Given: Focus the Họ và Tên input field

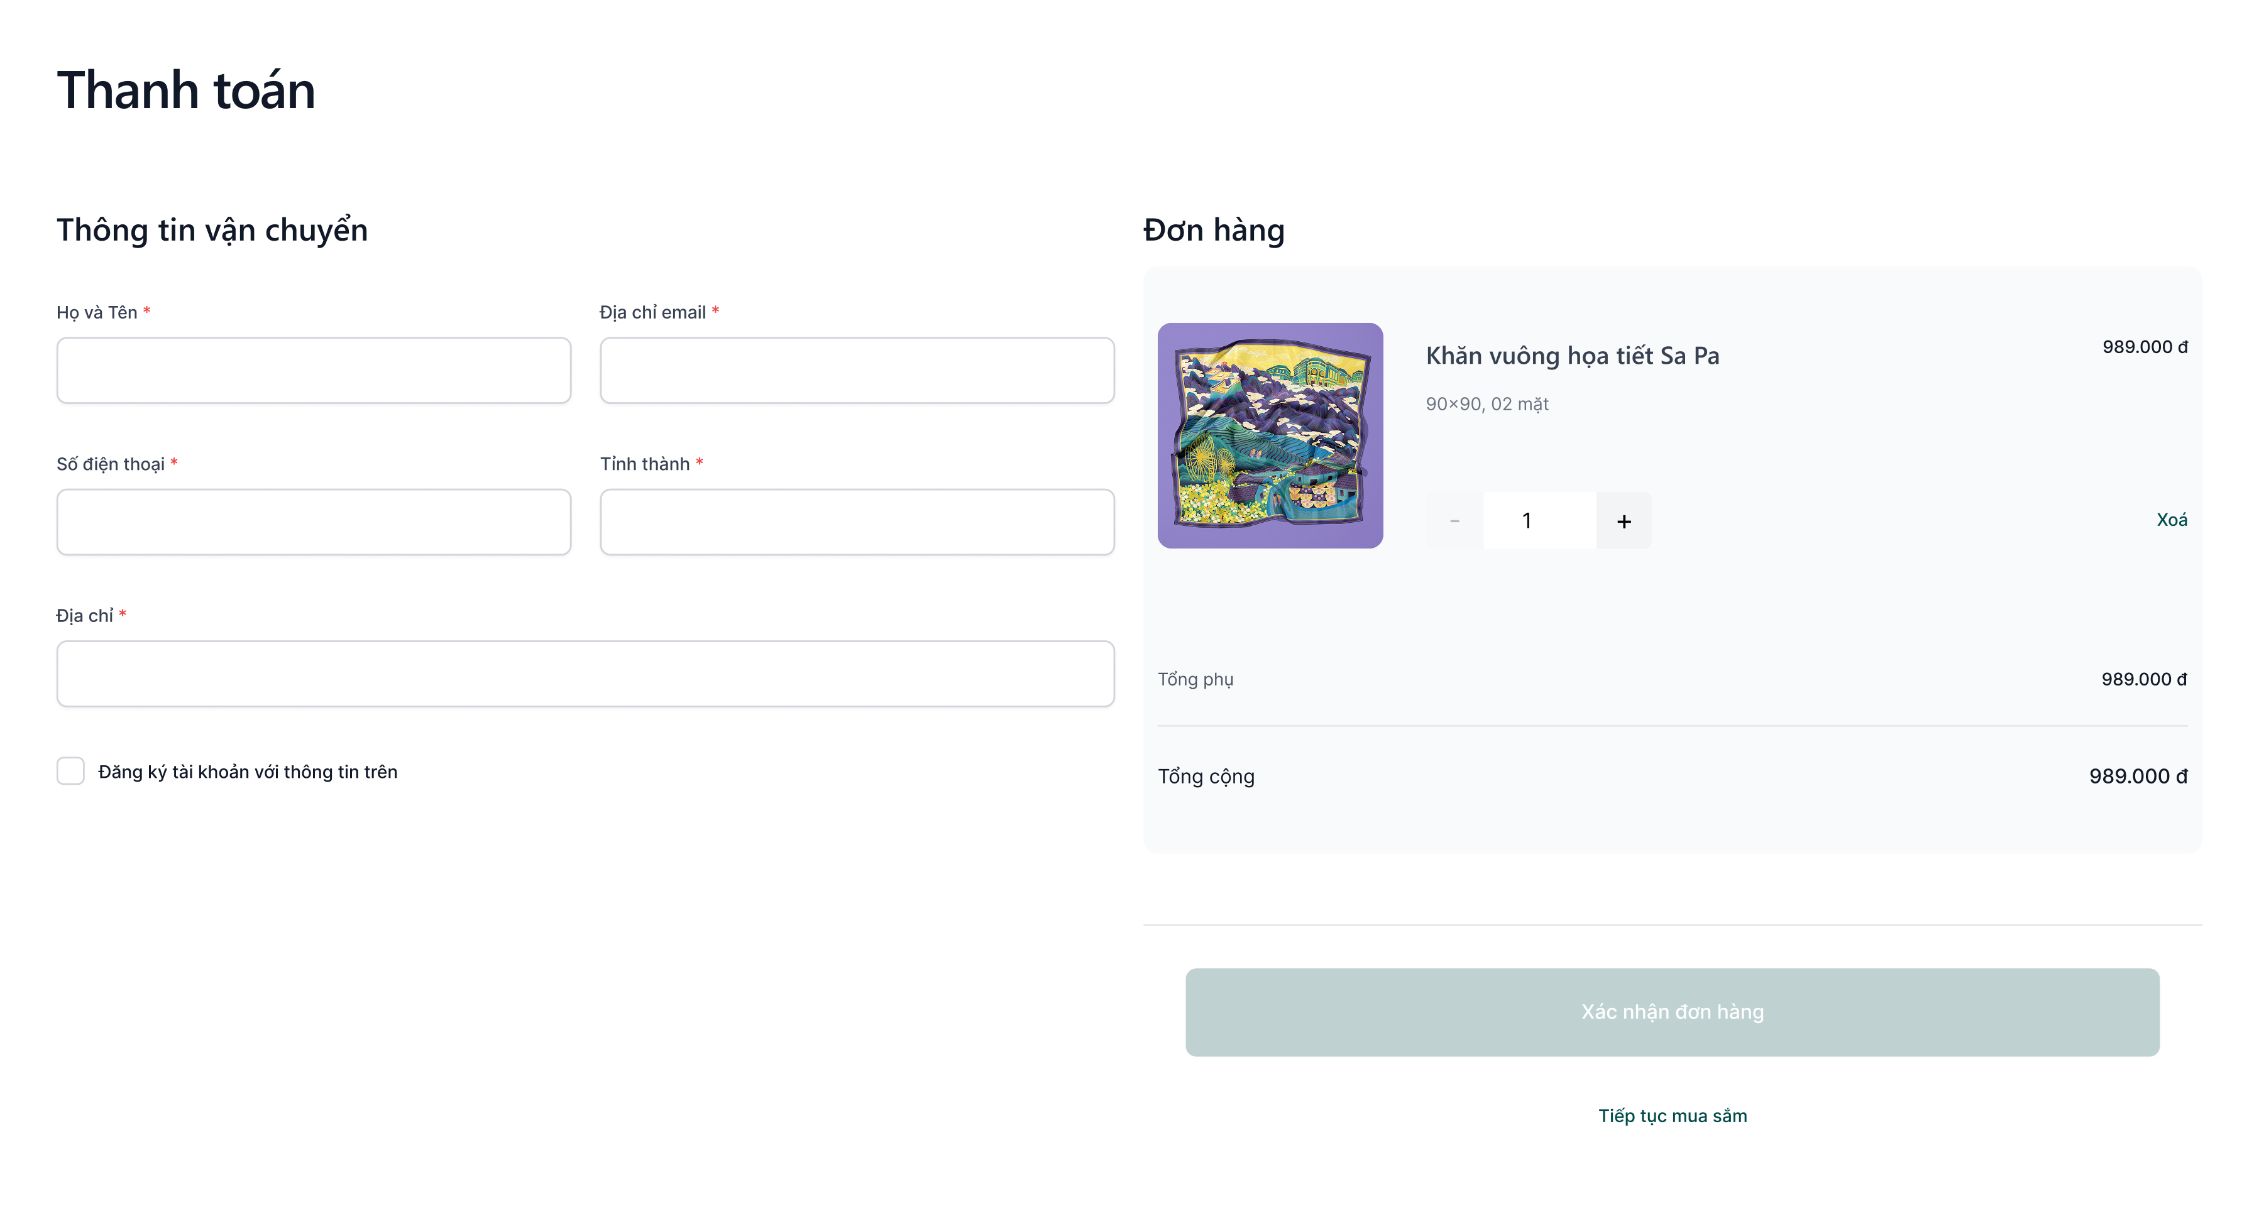Looking at the screenshot, I should [x=313, y=371].
